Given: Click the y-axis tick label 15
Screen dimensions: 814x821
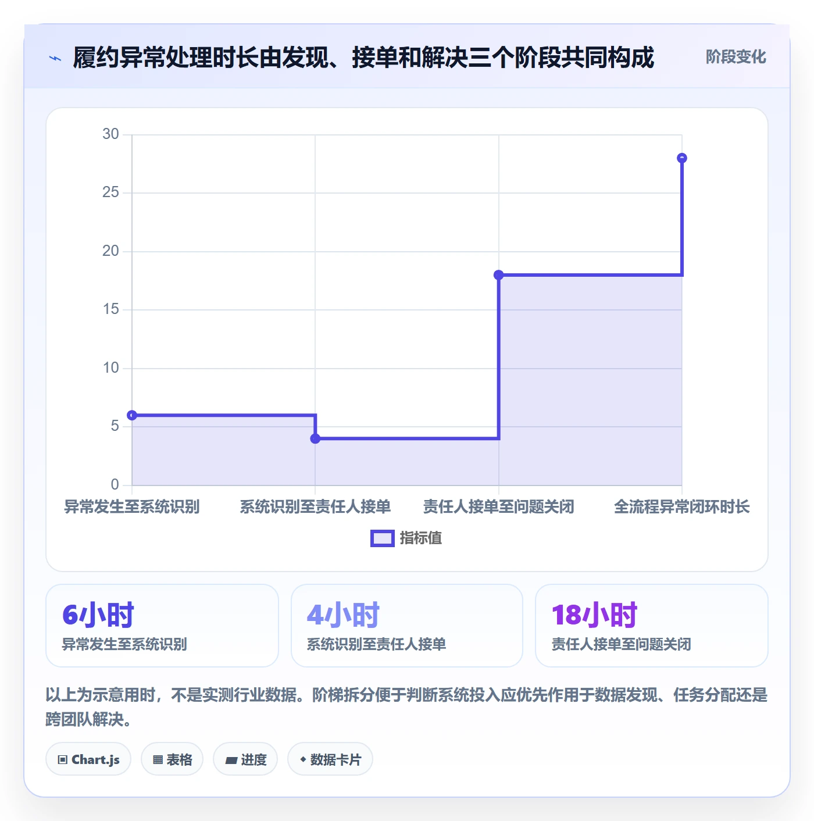Looking at the screenshot, I should (110, 309).
